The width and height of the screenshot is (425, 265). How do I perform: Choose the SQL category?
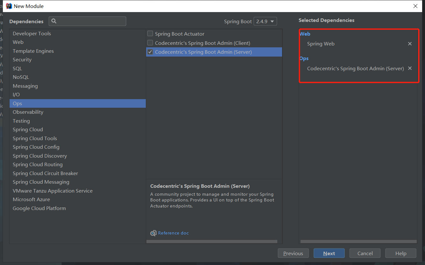click(78, 69)
